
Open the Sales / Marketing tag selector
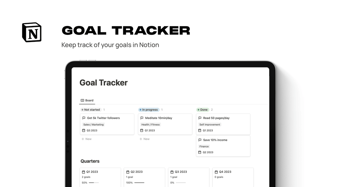[x=93, y=124]
